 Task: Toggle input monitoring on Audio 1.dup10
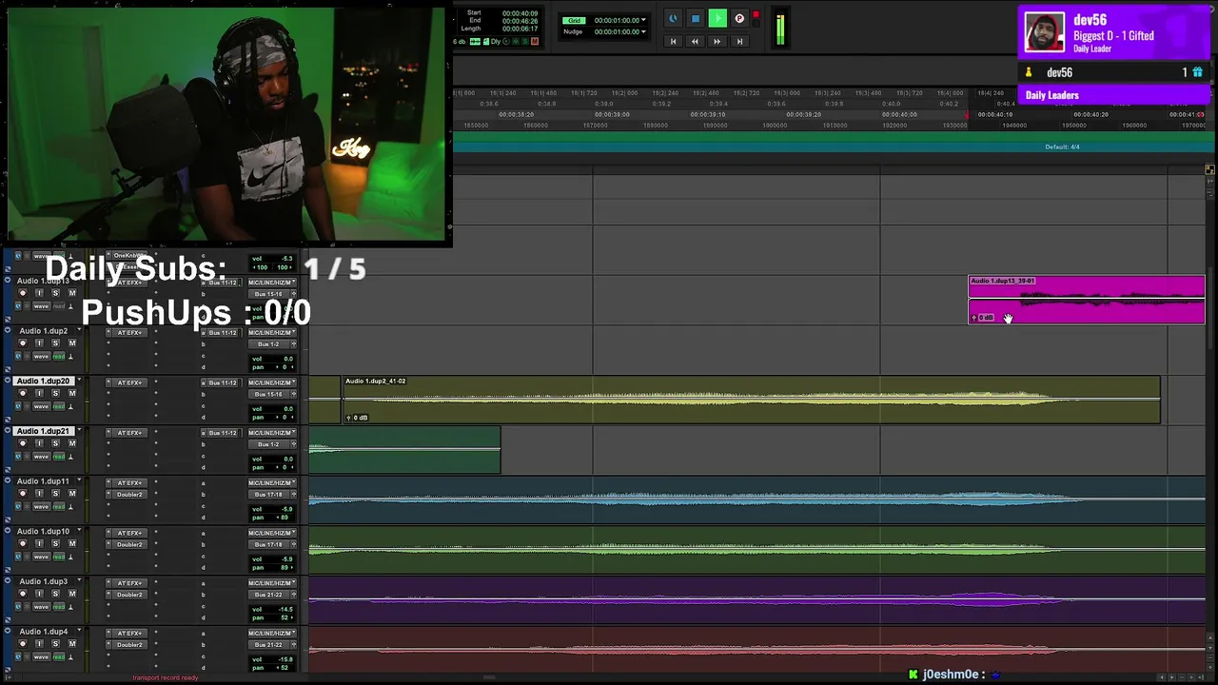pos(39,543)
